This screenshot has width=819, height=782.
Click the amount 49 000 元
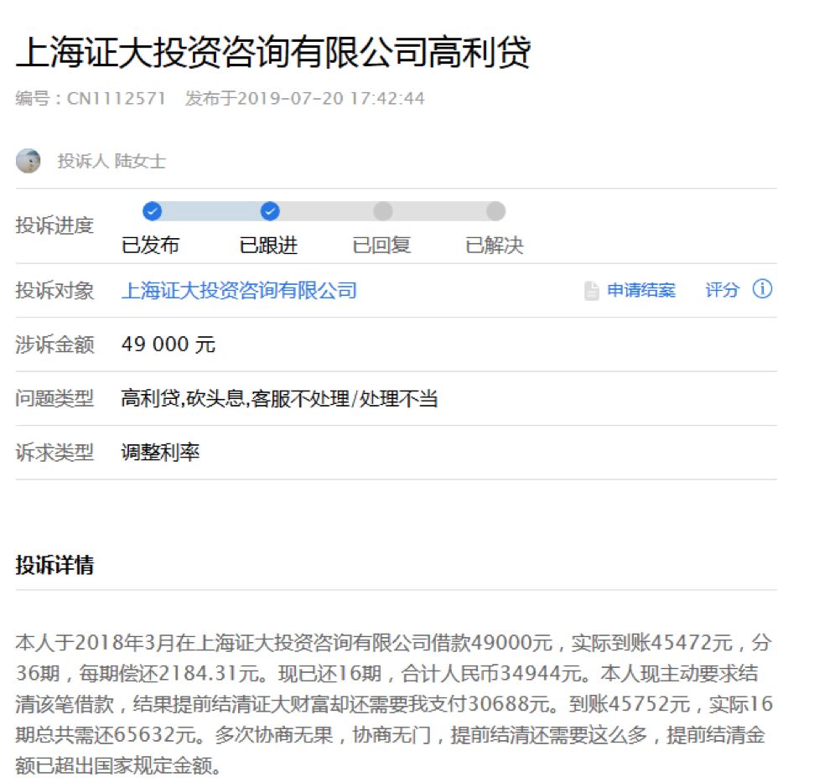pyautogui.click(x=168, y=344)
